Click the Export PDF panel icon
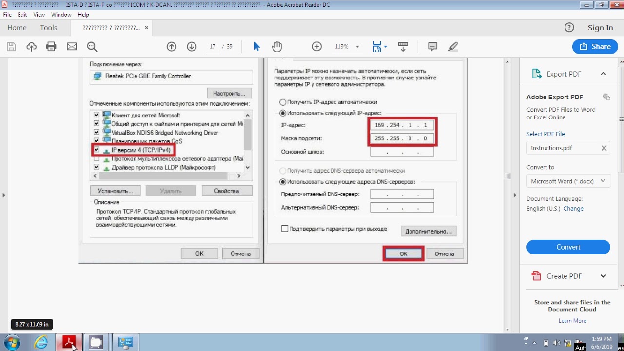 click(x=536, y=74)
